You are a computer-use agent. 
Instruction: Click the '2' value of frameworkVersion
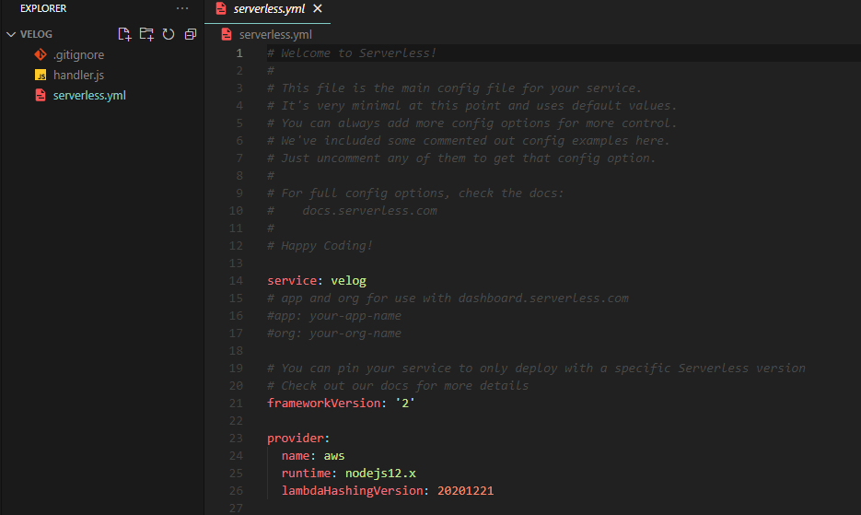click(405, 403)
